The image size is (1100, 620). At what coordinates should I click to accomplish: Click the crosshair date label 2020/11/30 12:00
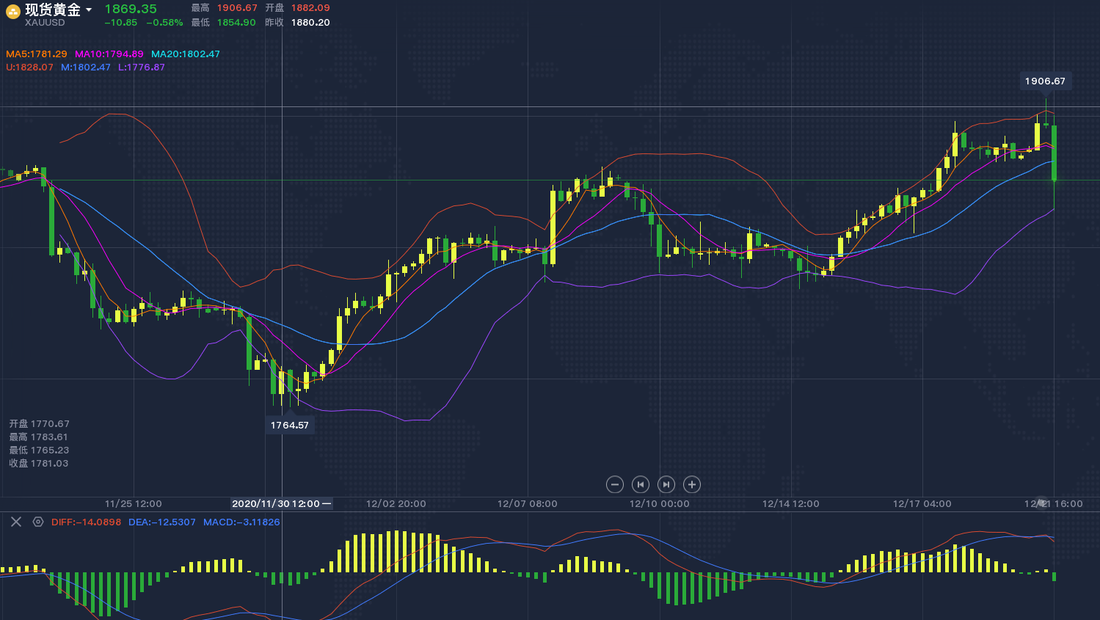pyautogui.click(x=281, y=503)
